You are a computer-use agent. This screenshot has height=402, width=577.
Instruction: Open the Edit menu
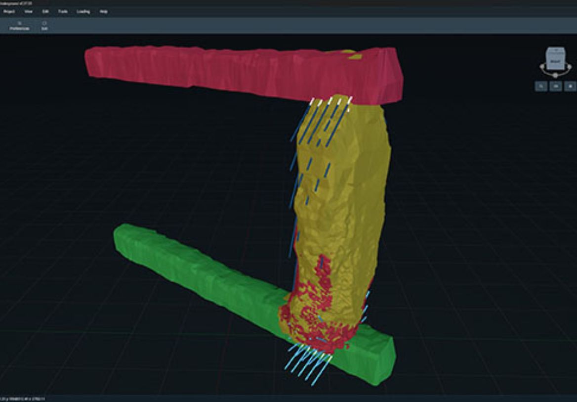45,11
